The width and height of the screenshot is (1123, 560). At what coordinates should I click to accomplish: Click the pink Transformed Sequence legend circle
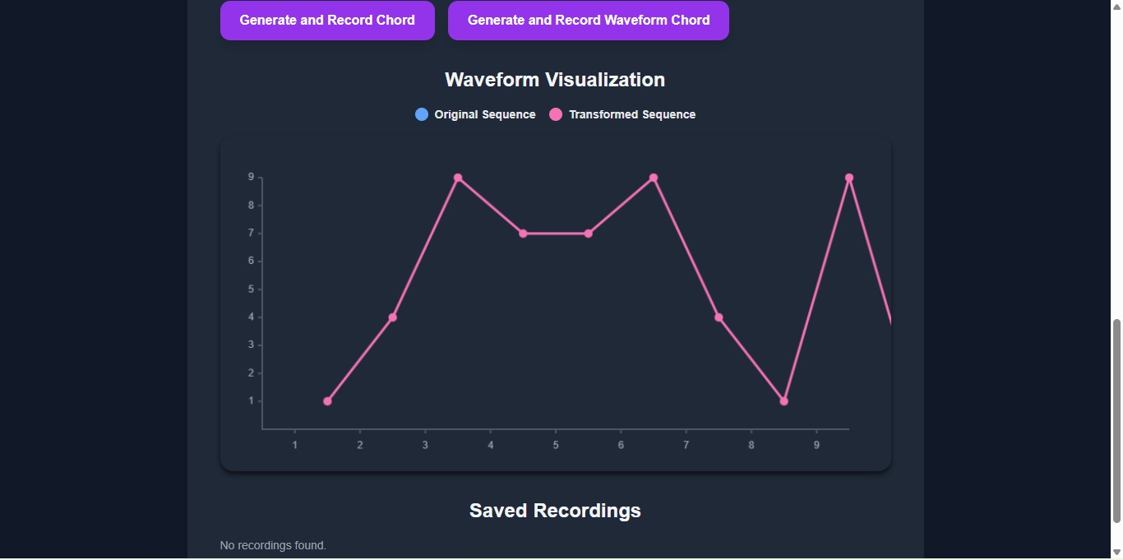pos(556,114)
